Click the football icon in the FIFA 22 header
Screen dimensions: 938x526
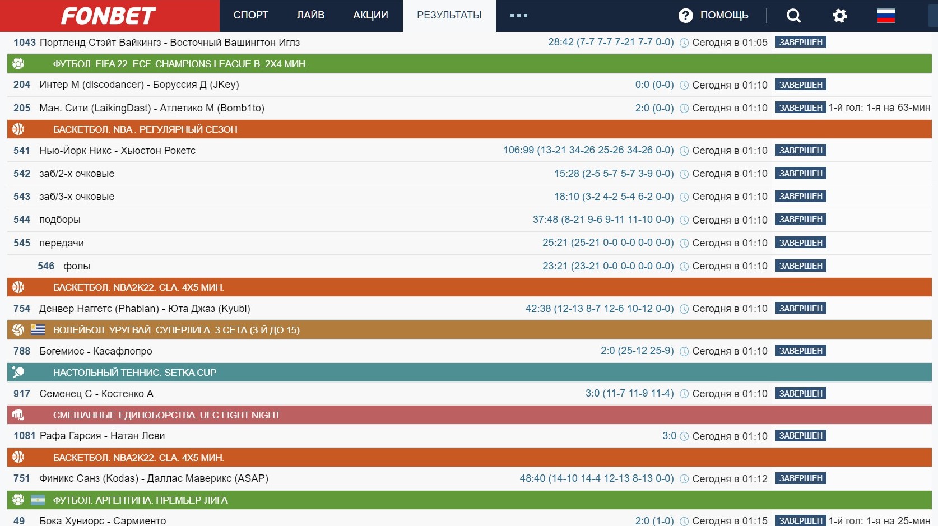click(x=18, y=64)
